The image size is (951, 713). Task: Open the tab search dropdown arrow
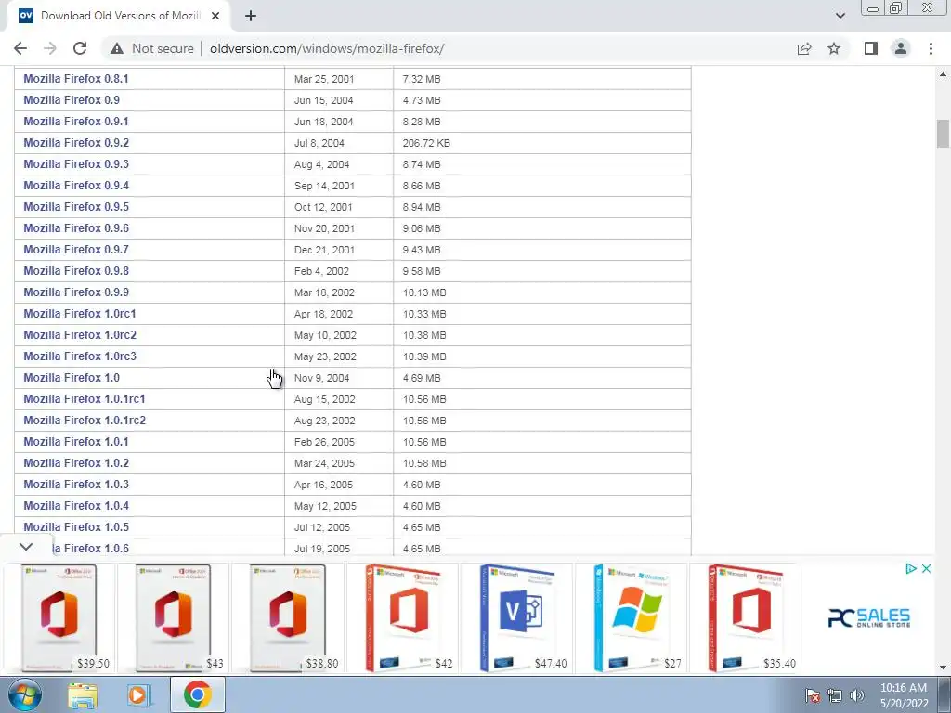(x=840, y=16)
